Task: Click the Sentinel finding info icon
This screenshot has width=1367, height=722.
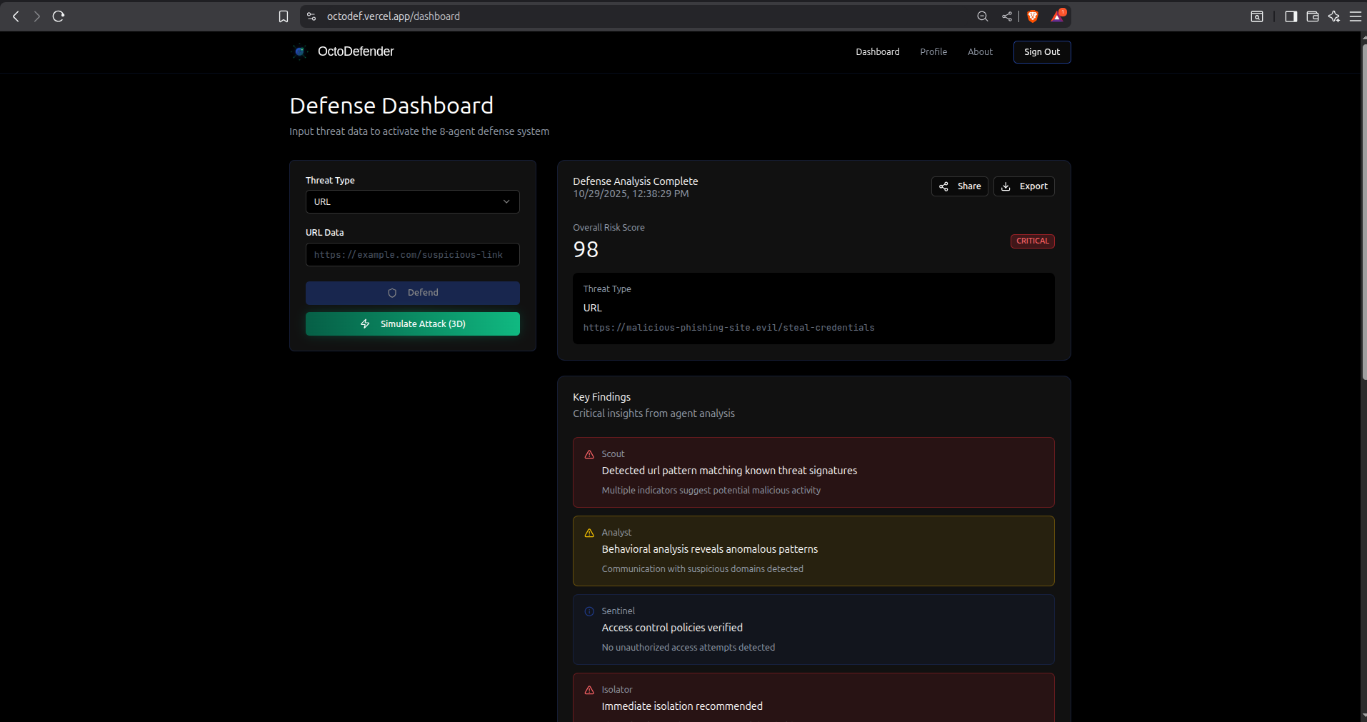Action: coord(589,611)
